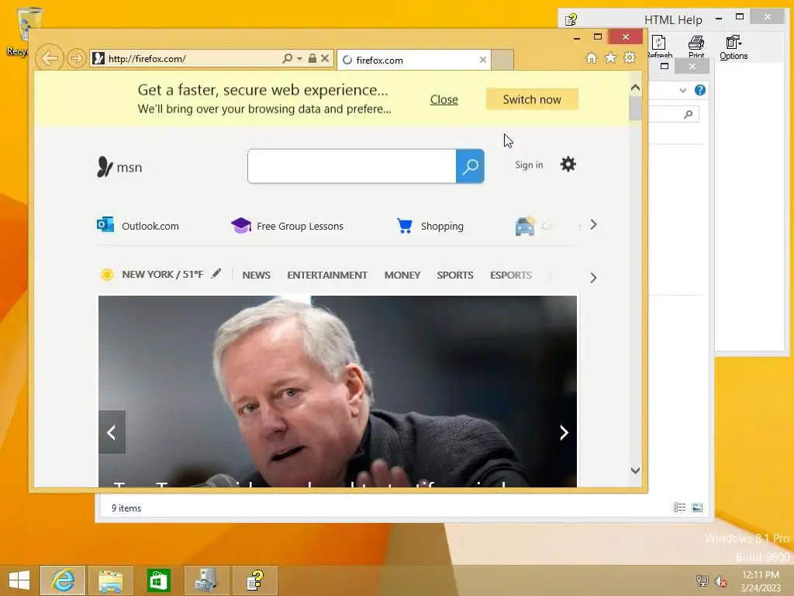The width and height of the screenshot is (794, 596).
Task: Open the ESPORTS category
Action: coord(510,275)
